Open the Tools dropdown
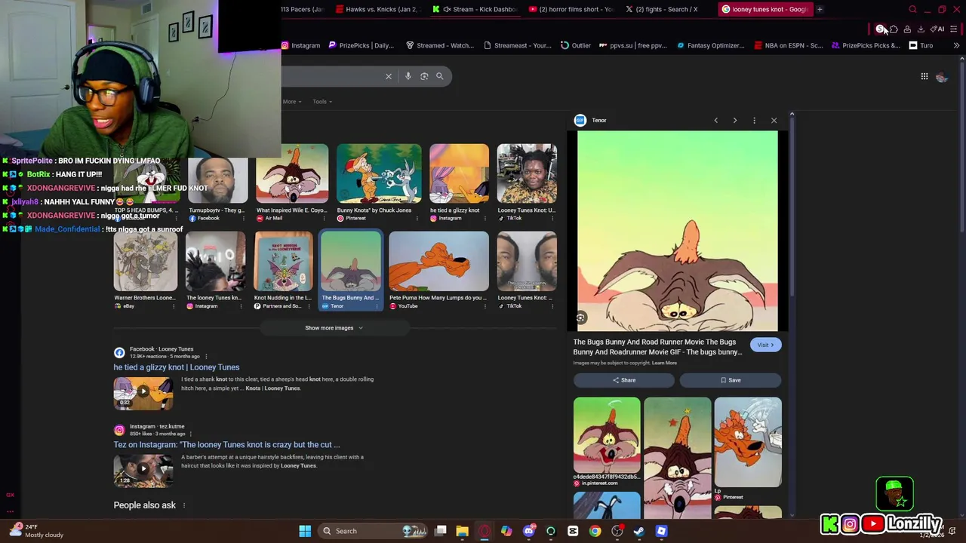This screenshot has height=543, width=966. 322,102
